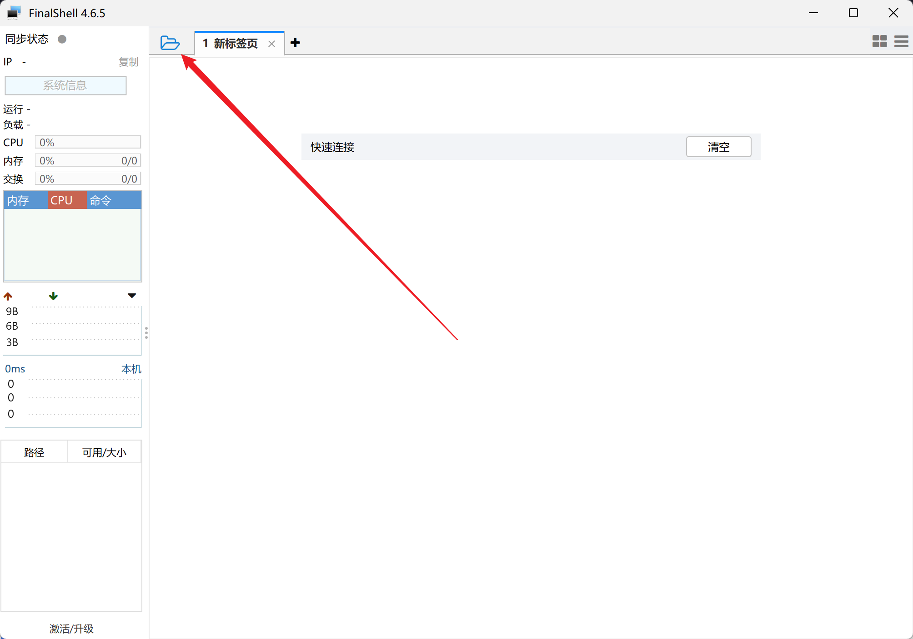This screenshot has width=913, height=639.
Task: Click the red upload arrow icon
Action: pos(8,296)
